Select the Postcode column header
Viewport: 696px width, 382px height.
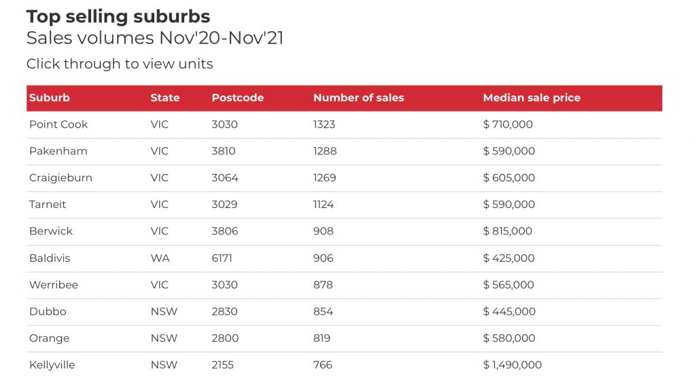point(237,98)
